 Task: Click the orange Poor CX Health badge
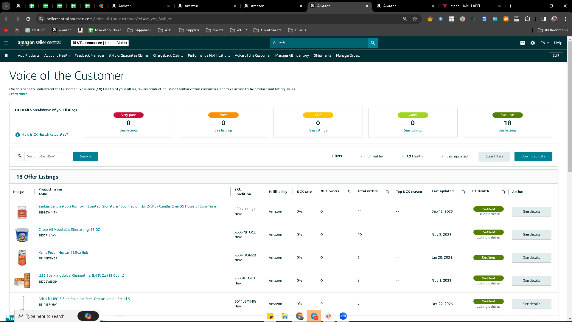(x=223, y=115)
